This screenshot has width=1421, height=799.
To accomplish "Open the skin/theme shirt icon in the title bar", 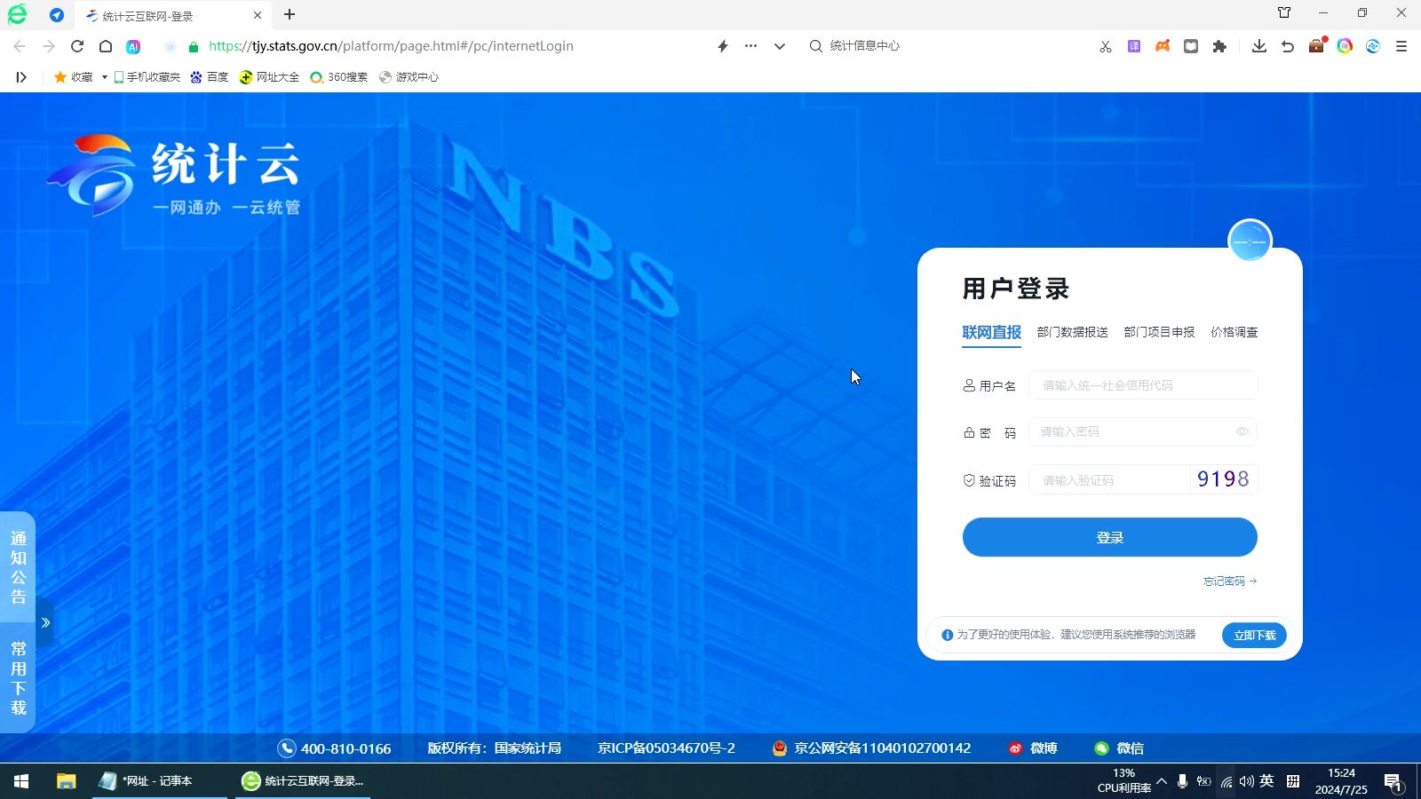I will [x=1284, y=12].
